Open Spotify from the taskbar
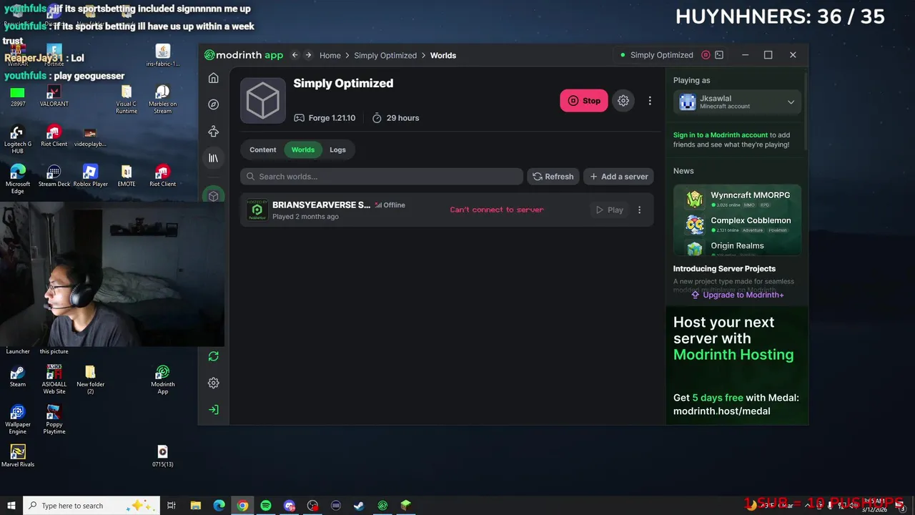Viewport: 915px width, 515px height. 266,506
